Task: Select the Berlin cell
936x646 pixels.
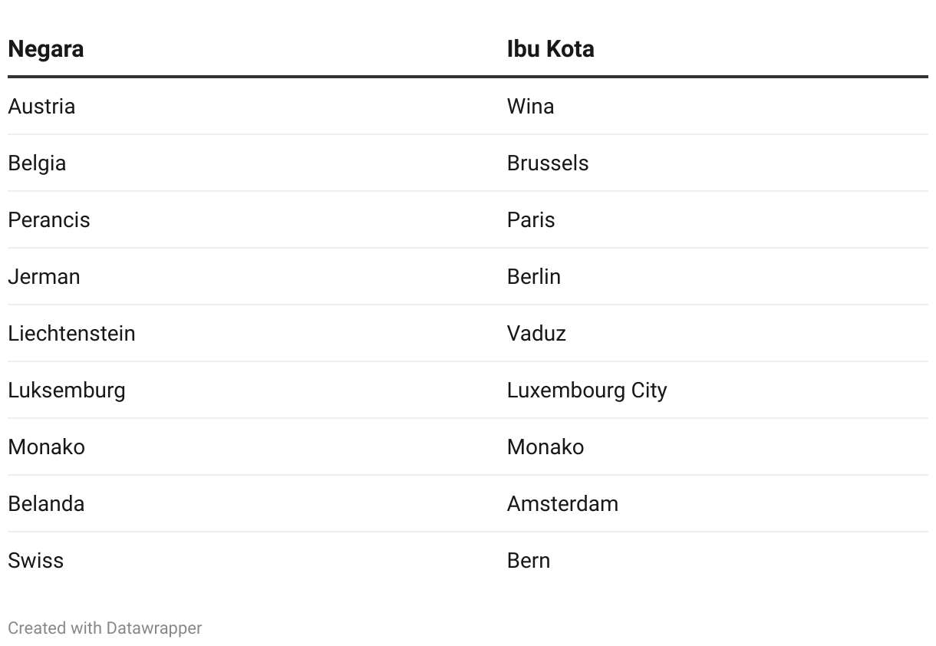Action: click(x=534, y=276)
